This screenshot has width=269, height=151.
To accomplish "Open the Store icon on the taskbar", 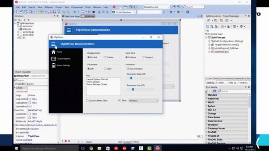I will 108,148.
